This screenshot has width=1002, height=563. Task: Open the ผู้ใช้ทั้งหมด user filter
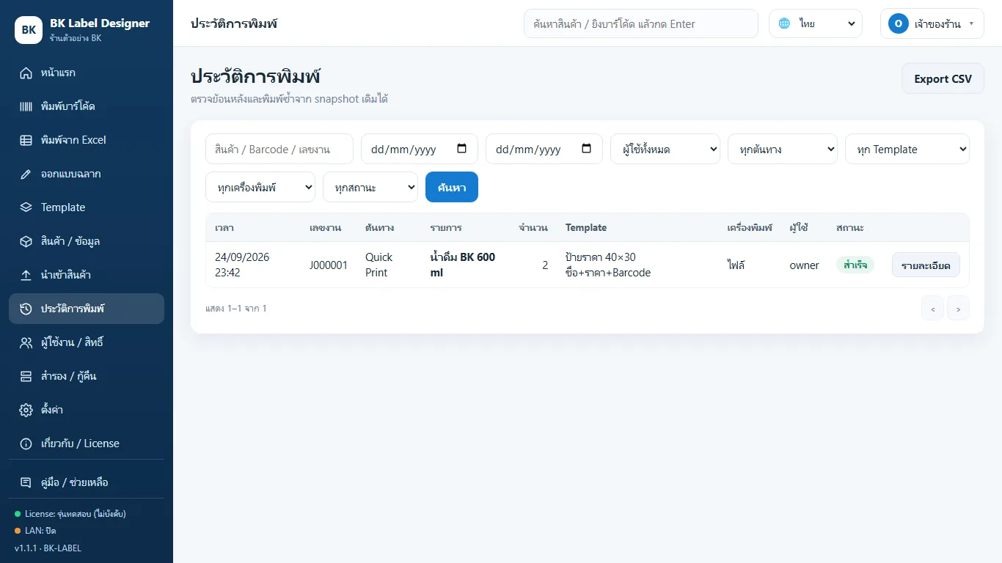[x=665, y=149]
